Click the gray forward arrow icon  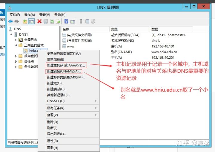tap(17, 22)
